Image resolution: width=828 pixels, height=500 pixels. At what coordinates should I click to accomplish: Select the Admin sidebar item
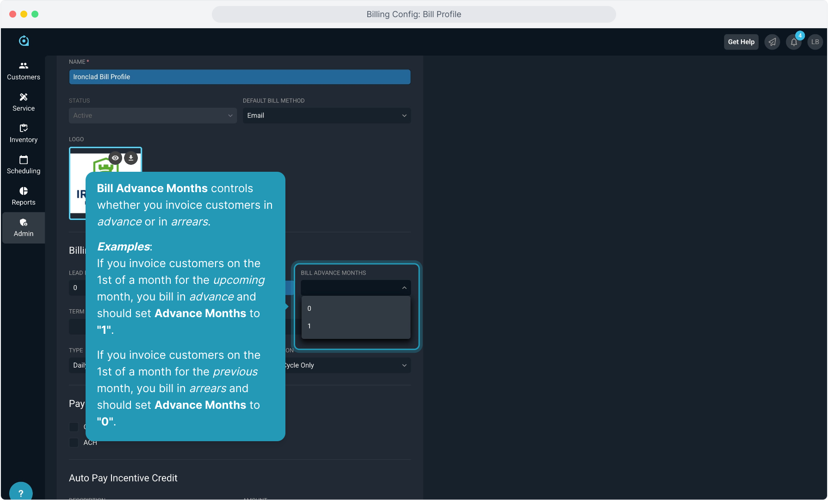pyautogui.click(x=24, y=228)
